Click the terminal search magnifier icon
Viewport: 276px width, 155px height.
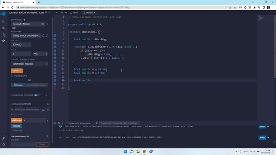pyautogui.click(x=97, y=123)
